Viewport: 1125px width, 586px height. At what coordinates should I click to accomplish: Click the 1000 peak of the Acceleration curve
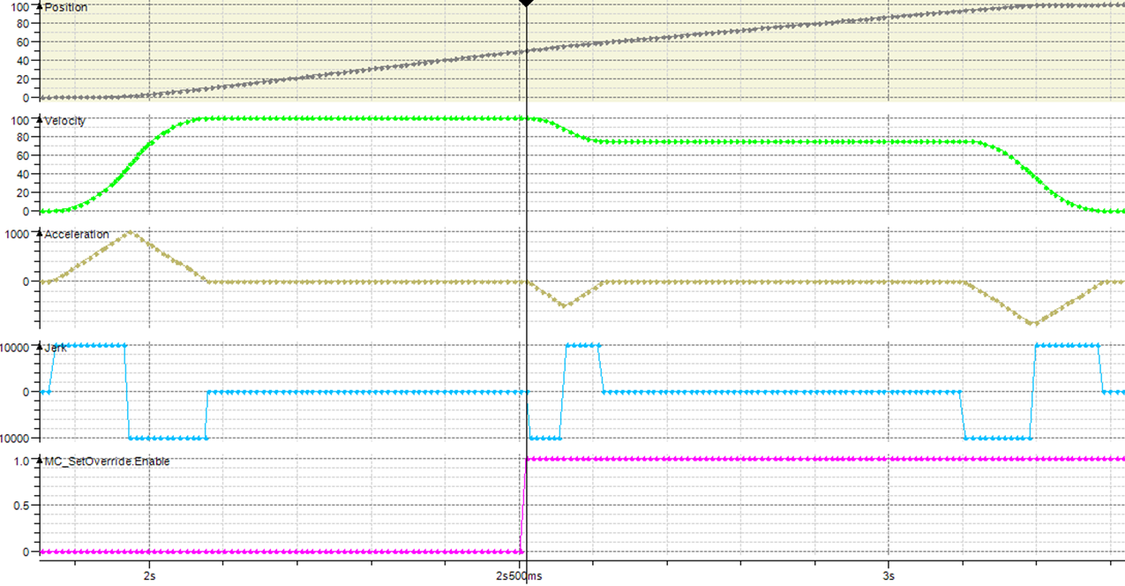click(131, 232)
